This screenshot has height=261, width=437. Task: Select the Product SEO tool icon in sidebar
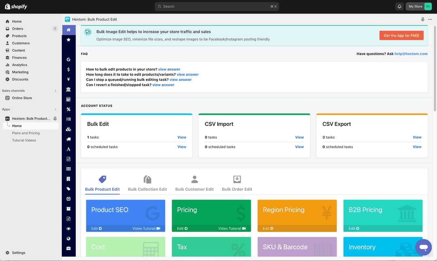(x=68, y=59)
